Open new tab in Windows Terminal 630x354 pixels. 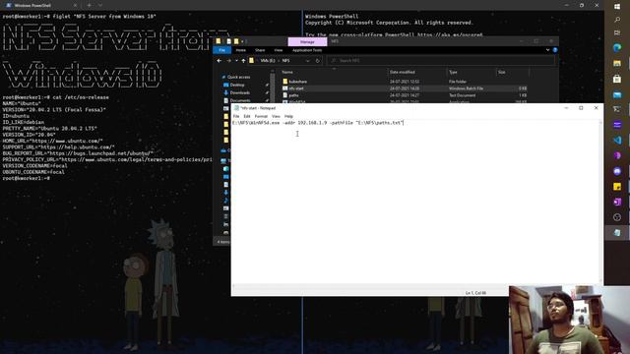click(89, 5)
